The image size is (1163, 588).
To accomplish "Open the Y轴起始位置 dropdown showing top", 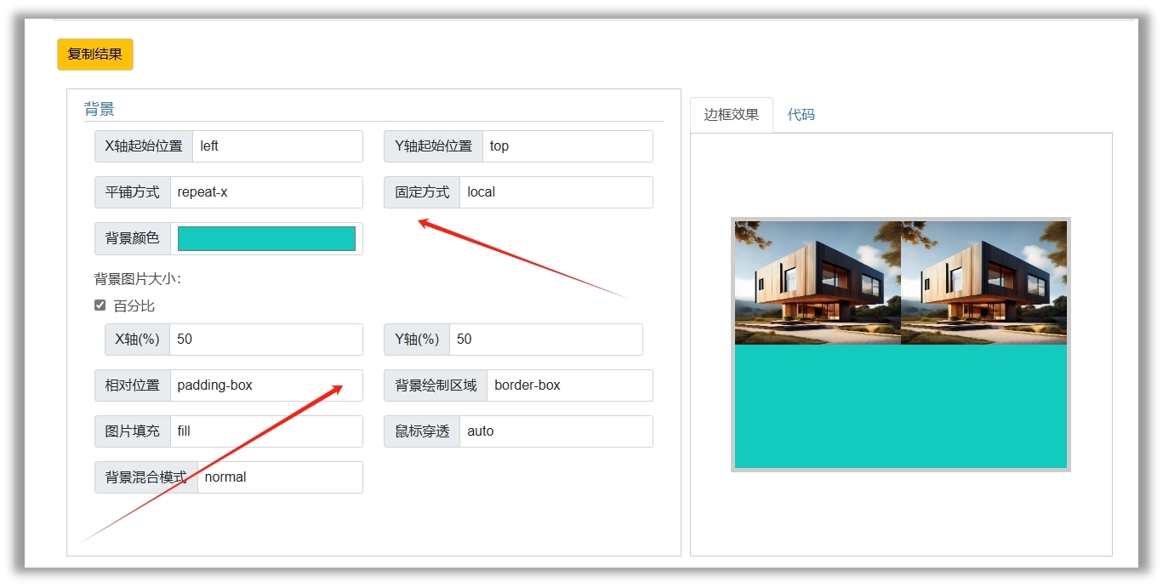I will [567, 146].
